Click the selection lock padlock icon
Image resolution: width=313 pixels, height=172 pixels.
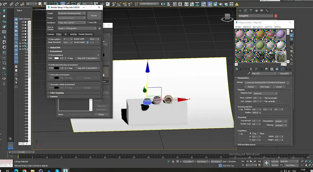point(173,161)
